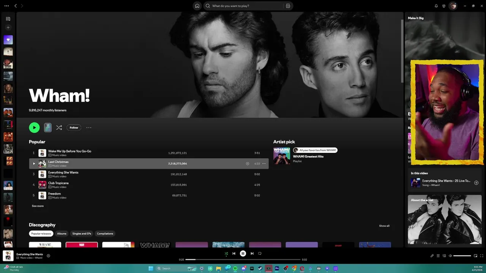Screen dimensions: 486x273
Task: Open the queue
Action: coord(438,256)
